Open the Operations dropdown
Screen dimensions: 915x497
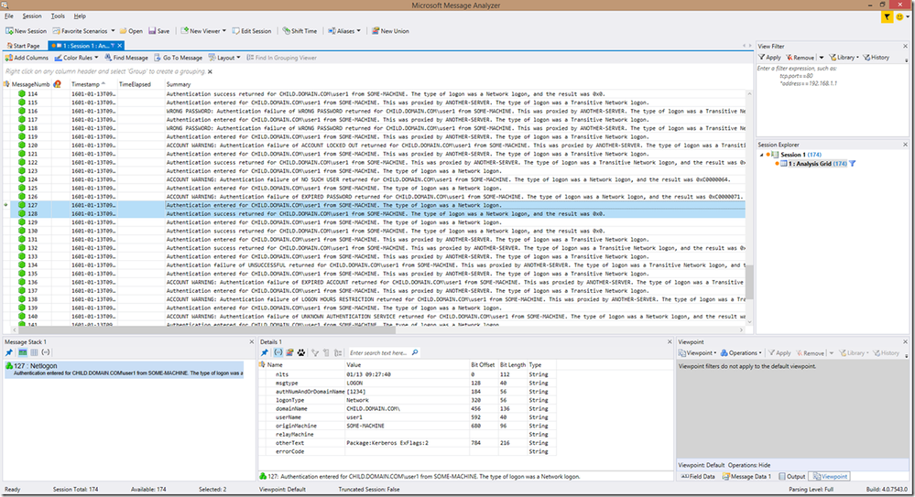click(x=741, y=353)
